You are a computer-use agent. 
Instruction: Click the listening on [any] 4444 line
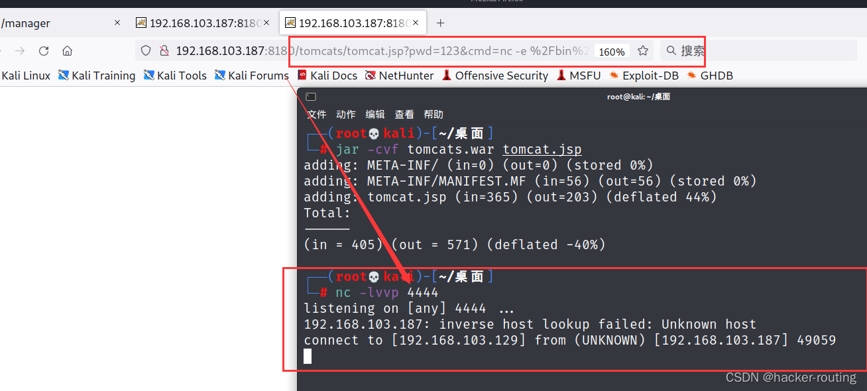409,308
